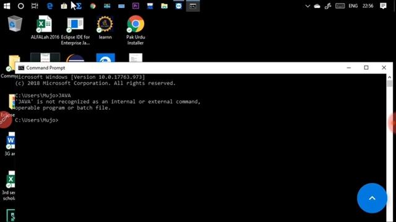Maximize the Command Prompt window
The height and width of the screenshot is (222, 396).
366,68
